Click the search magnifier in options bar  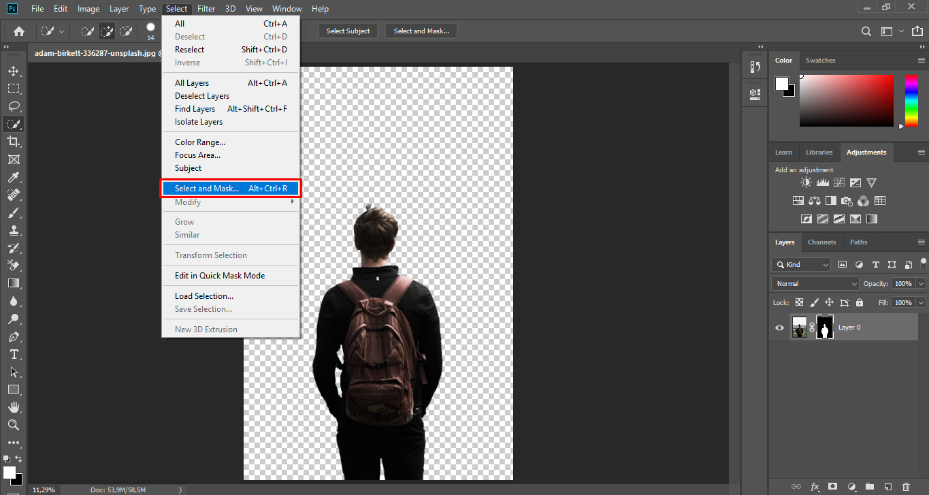point(866,31)
